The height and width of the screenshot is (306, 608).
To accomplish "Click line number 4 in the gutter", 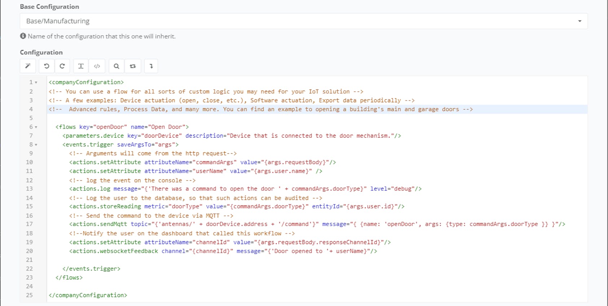I will coord(31,109).
